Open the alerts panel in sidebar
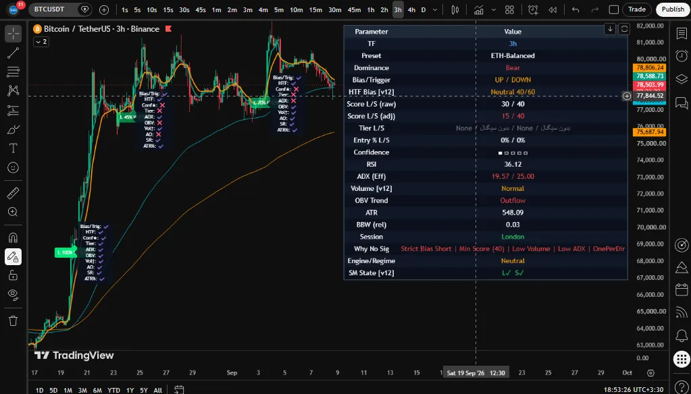 pyautogui.click(x=682, y=56)
